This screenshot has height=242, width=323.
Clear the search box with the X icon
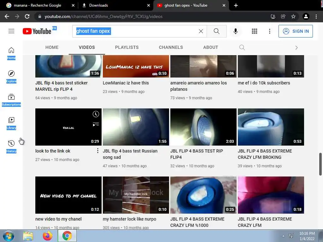pyautogui.click(x=201, y=31)
